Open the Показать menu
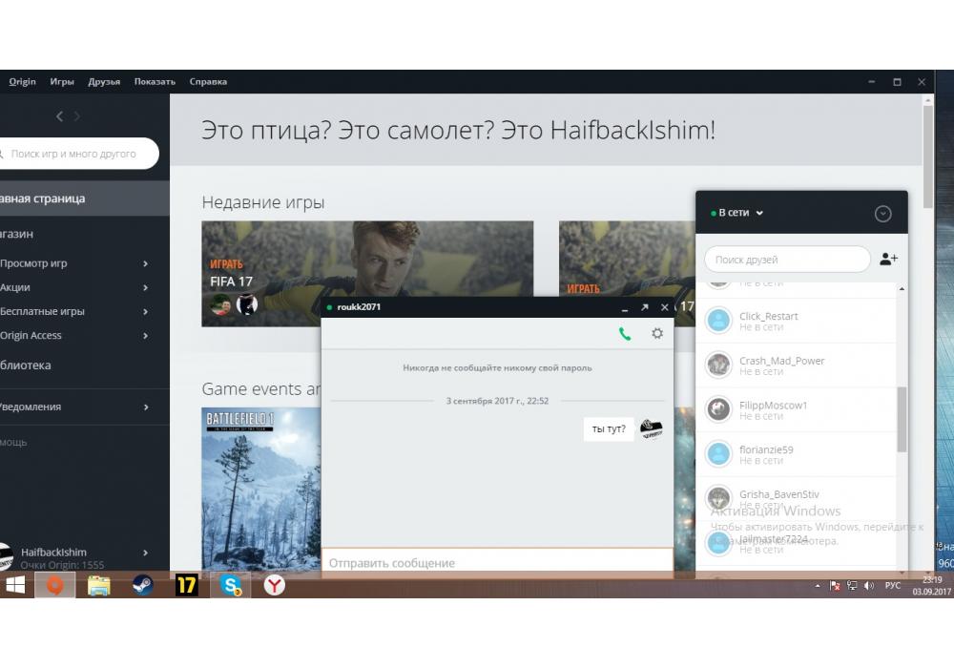954x668 pixels. pyautogui.click(x=155, y=81)
